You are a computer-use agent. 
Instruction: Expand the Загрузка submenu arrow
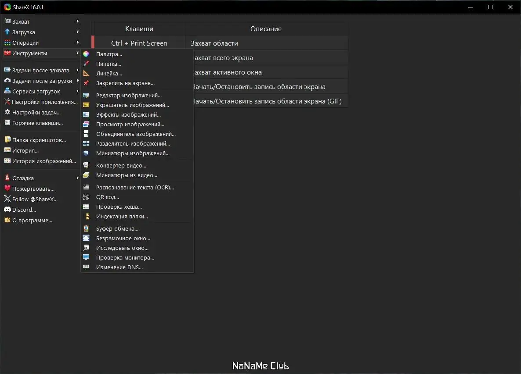pyautogui.click(x=77, y=32)
